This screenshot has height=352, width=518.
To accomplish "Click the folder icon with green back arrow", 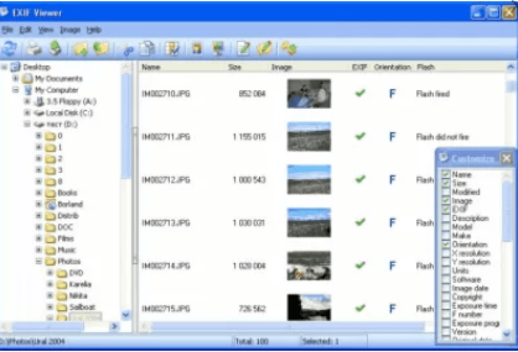I will tap(101, 48).
